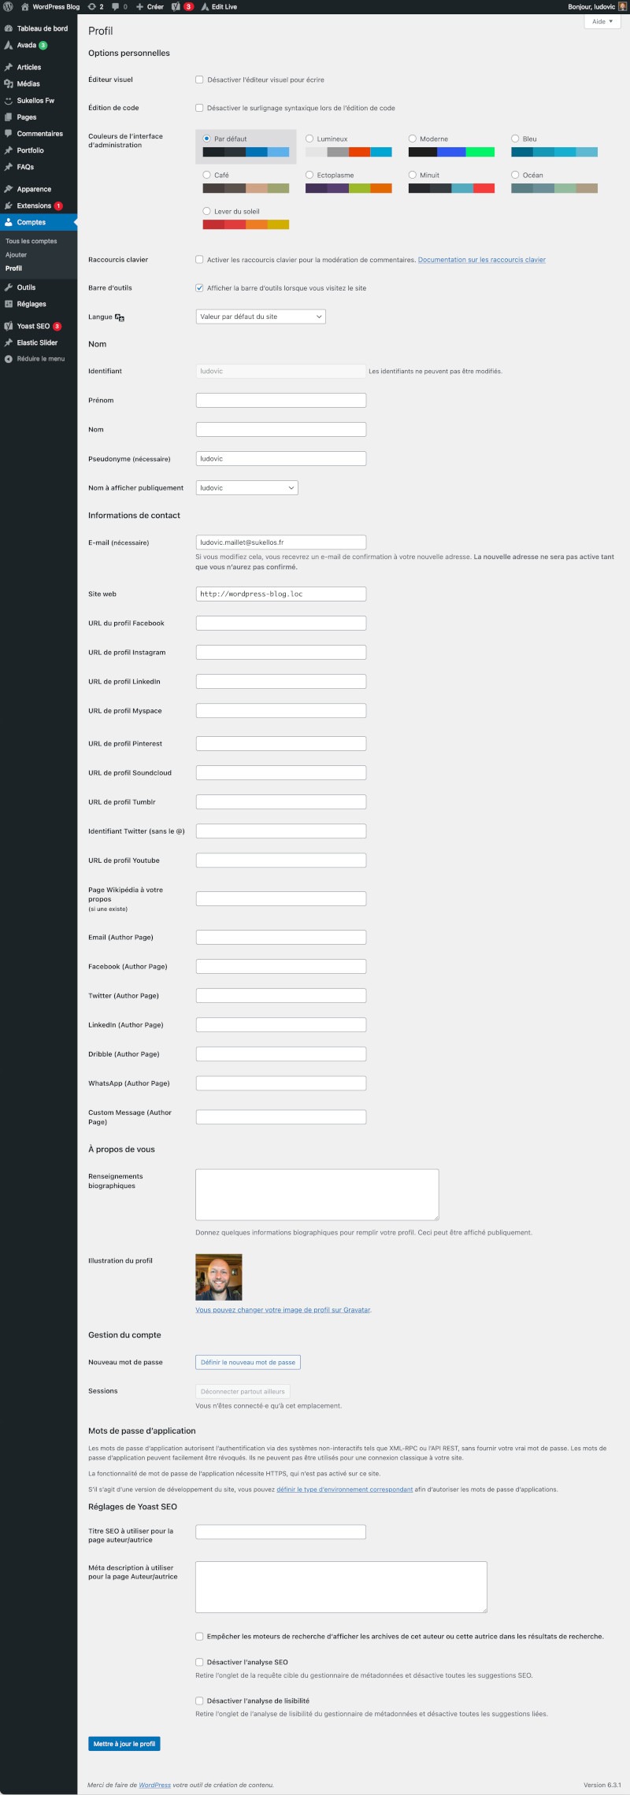Screen dimensions: 630x1795
Task: Collapse the menu with Réduire le menu icon
Action: pos(9,359)
